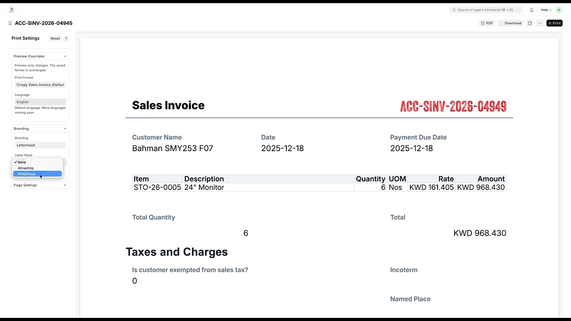Screen dimensions: 571x321
Task: Click the search or command input bar
Action: pyautogui.click(x=485, y=10)
